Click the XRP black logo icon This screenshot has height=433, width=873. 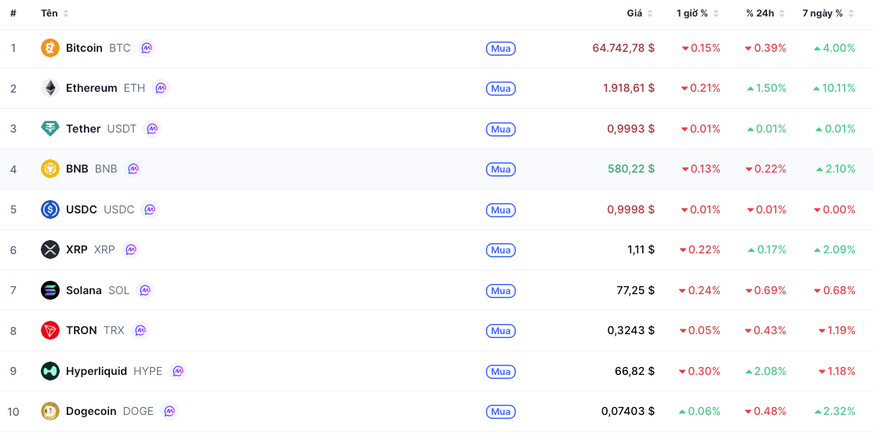click(50, 249)
